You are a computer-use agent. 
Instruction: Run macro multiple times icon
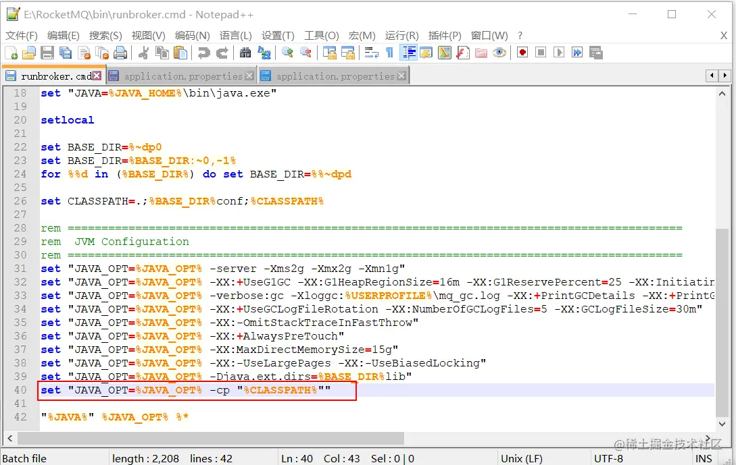tap(577, 53)
